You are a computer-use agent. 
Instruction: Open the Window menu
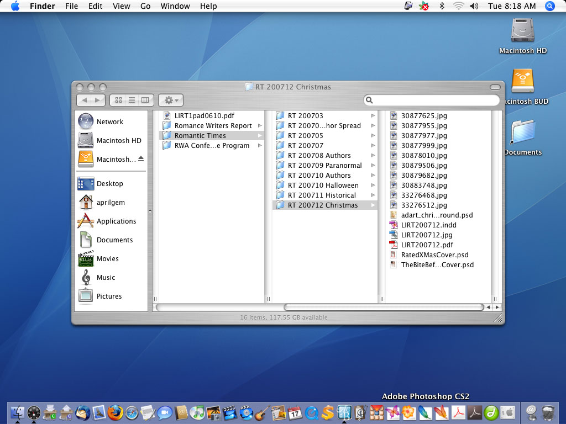[x=175, y=6]
